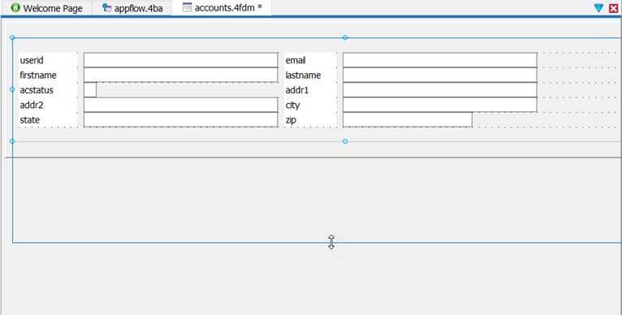Click the appflow.4ba tab icon
This screenshot has width=622, height=315.
pos(106,7)
